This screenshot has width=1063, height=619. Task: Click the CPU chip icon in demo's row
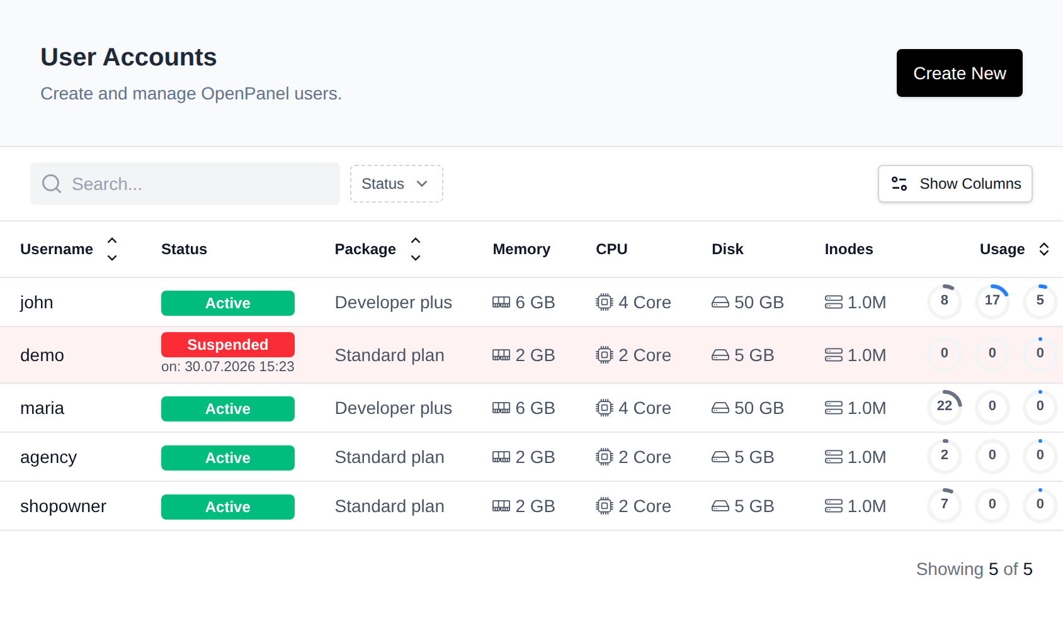[x=605, y=355]
